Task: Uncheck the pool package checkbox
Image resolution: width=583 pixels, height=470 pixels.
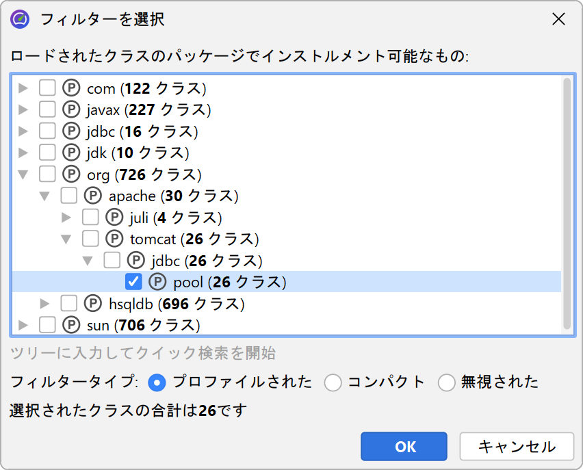Action: [134, 282]
